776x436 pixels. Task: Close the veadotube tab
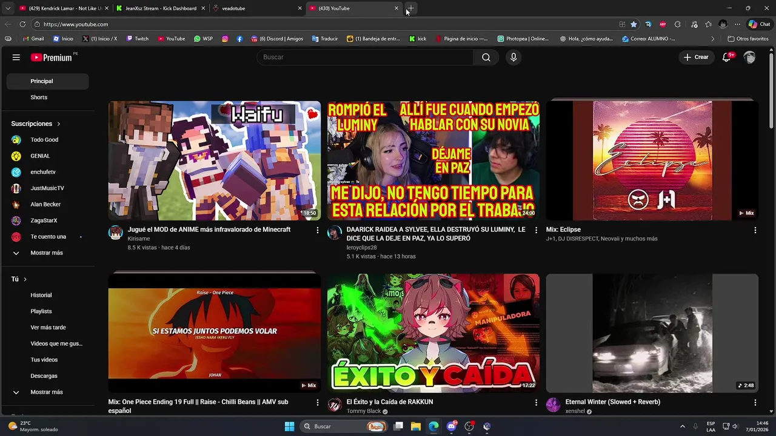299,8
